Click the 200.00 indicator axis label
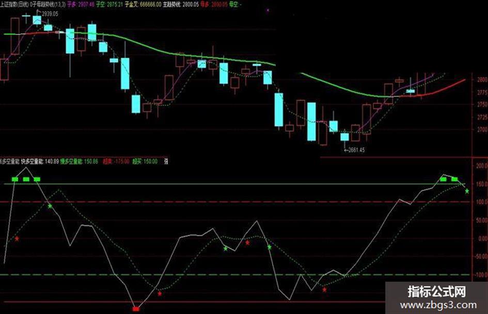The image size is (488, 314). pyautogui.click(x=481, y=166)
